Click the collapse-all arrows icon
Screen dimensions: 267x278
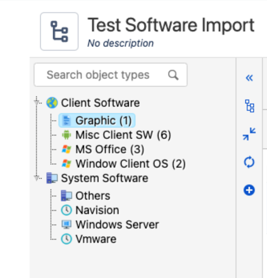(x=249, y=134)
